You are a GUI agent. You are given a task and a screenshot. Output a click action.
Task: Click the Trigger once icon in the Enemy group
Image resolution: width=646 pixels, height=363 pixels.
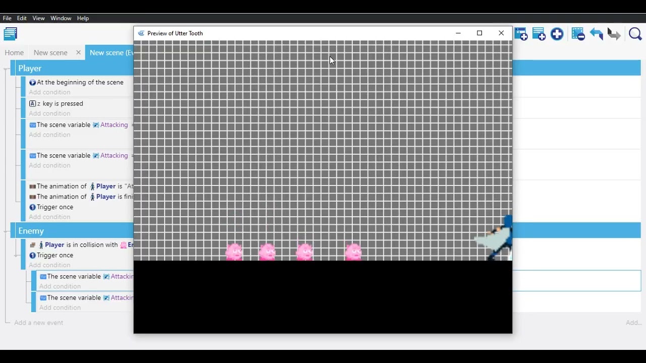(32, 256)
